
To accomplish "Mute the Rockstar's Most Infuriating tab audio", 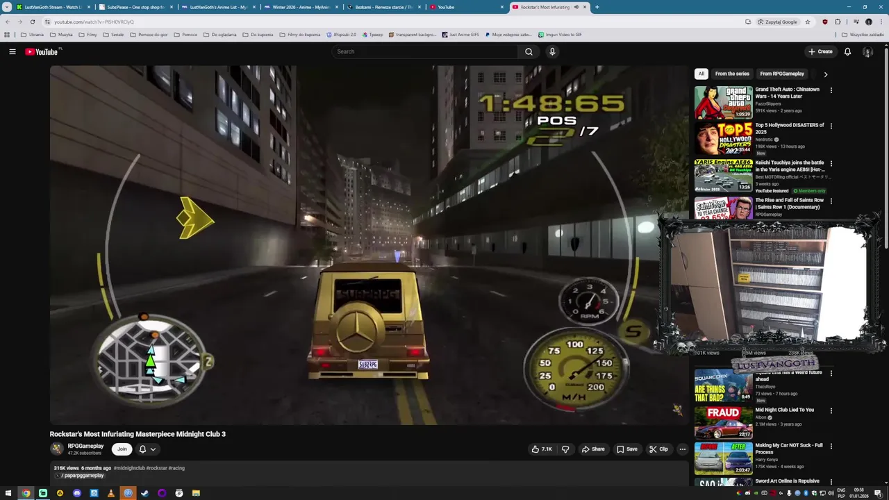I will (576, 7).
